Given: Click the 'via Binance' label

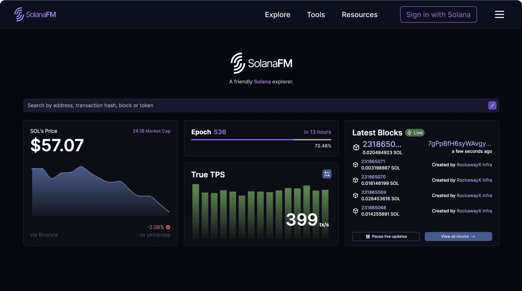Looking at the screenshot, I should point(44,235).
